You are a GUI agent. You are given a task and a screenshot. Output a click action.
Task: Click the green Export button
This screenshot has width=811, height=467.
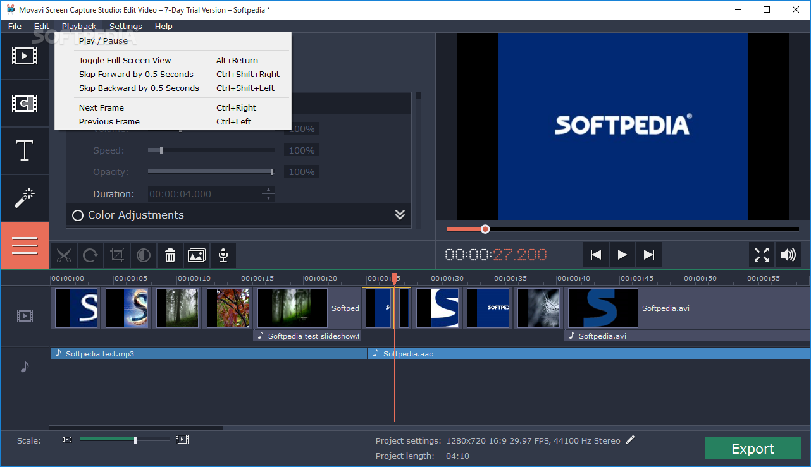pyautogui.click(x=753, y=449)
